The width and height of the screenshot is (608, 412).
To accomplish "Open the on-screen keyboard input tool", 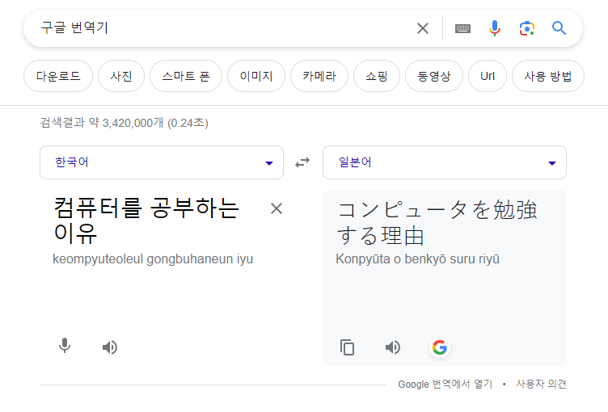I will [x=462, y=28].
